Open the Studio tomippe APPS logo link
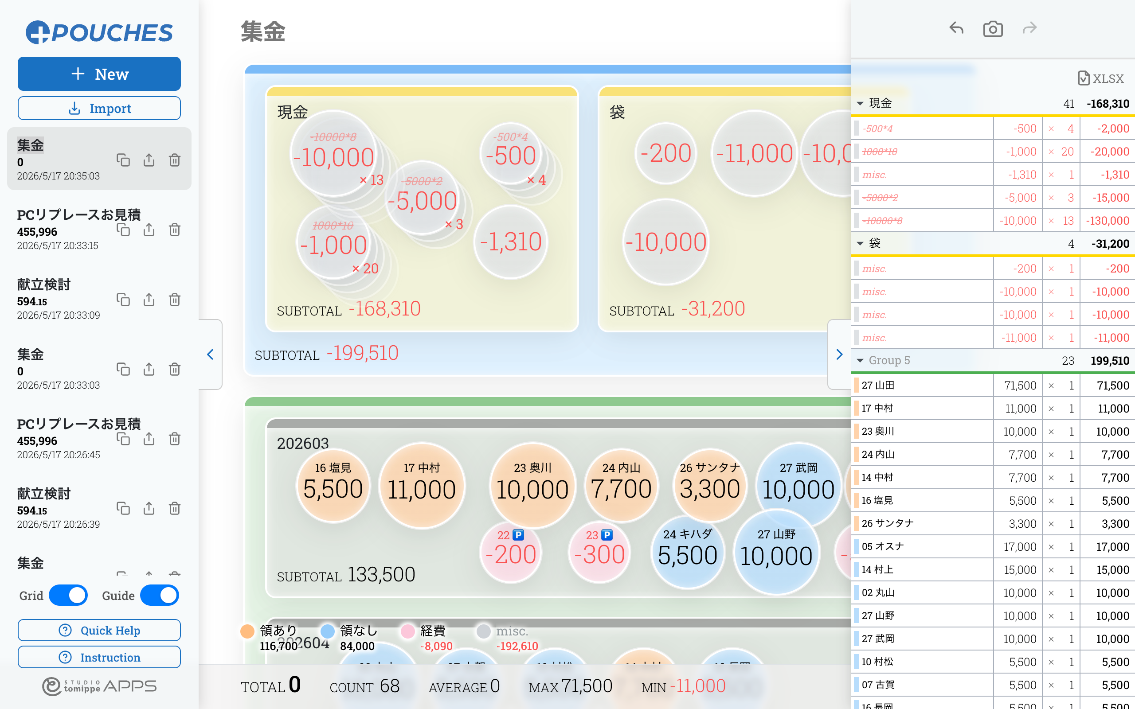This screenshot has width=1135, height=709. coord(99,686)
